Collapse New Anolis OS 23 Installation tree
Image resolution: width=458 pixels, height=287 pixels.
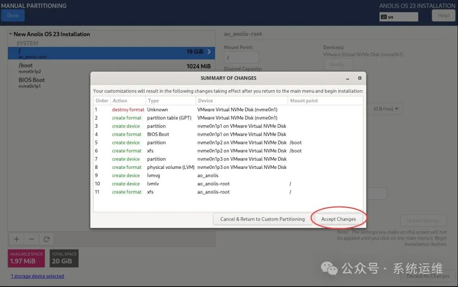pos(11,34)
